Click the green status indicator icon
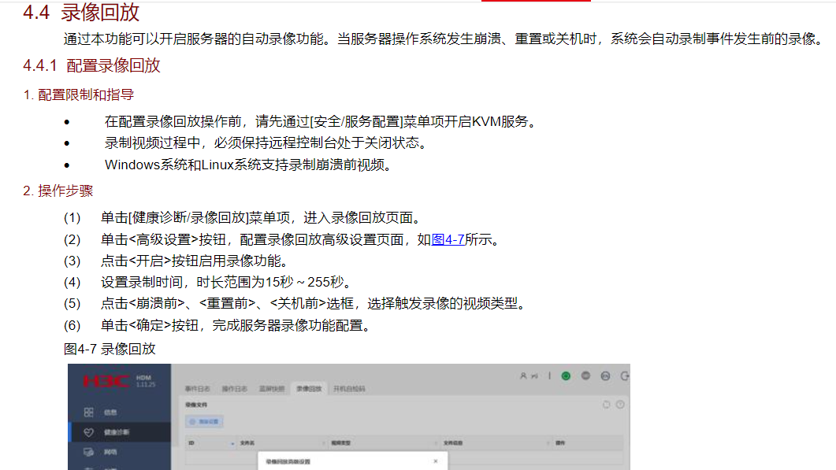Screen dimensions: 836x470 click(x=566, y=376)
